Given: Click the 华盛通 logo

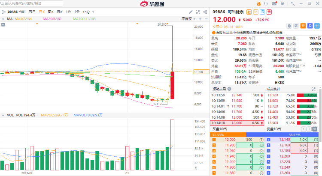Looking at the screenshot, I should (x=152, y=4).
